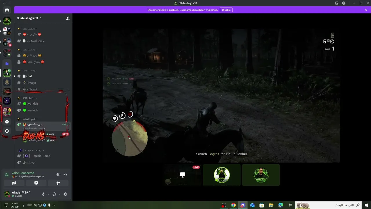Open 33abushagra33 server menu dropdown

(x=29, y=18)
